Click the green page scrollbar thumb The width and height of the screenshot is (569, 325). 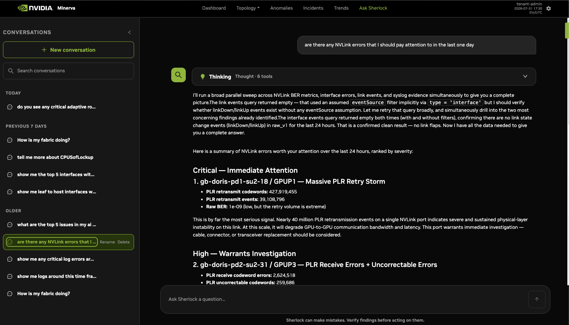click(567, 31)
